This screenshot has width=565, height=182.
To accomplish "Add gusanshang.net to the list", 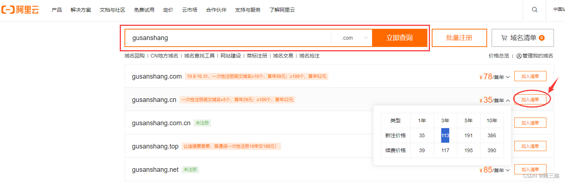I will point(530,170).
